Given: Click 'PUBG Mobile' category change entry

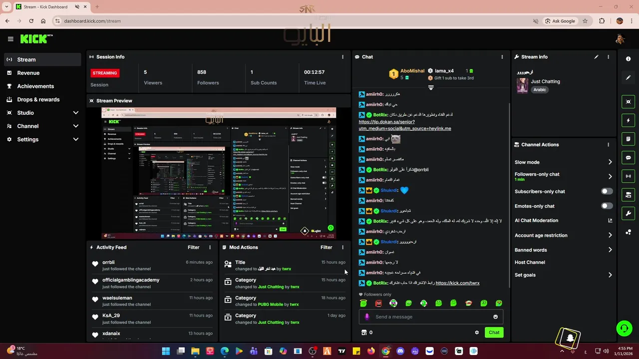Looking at the screenshot, I should (284, 301).
